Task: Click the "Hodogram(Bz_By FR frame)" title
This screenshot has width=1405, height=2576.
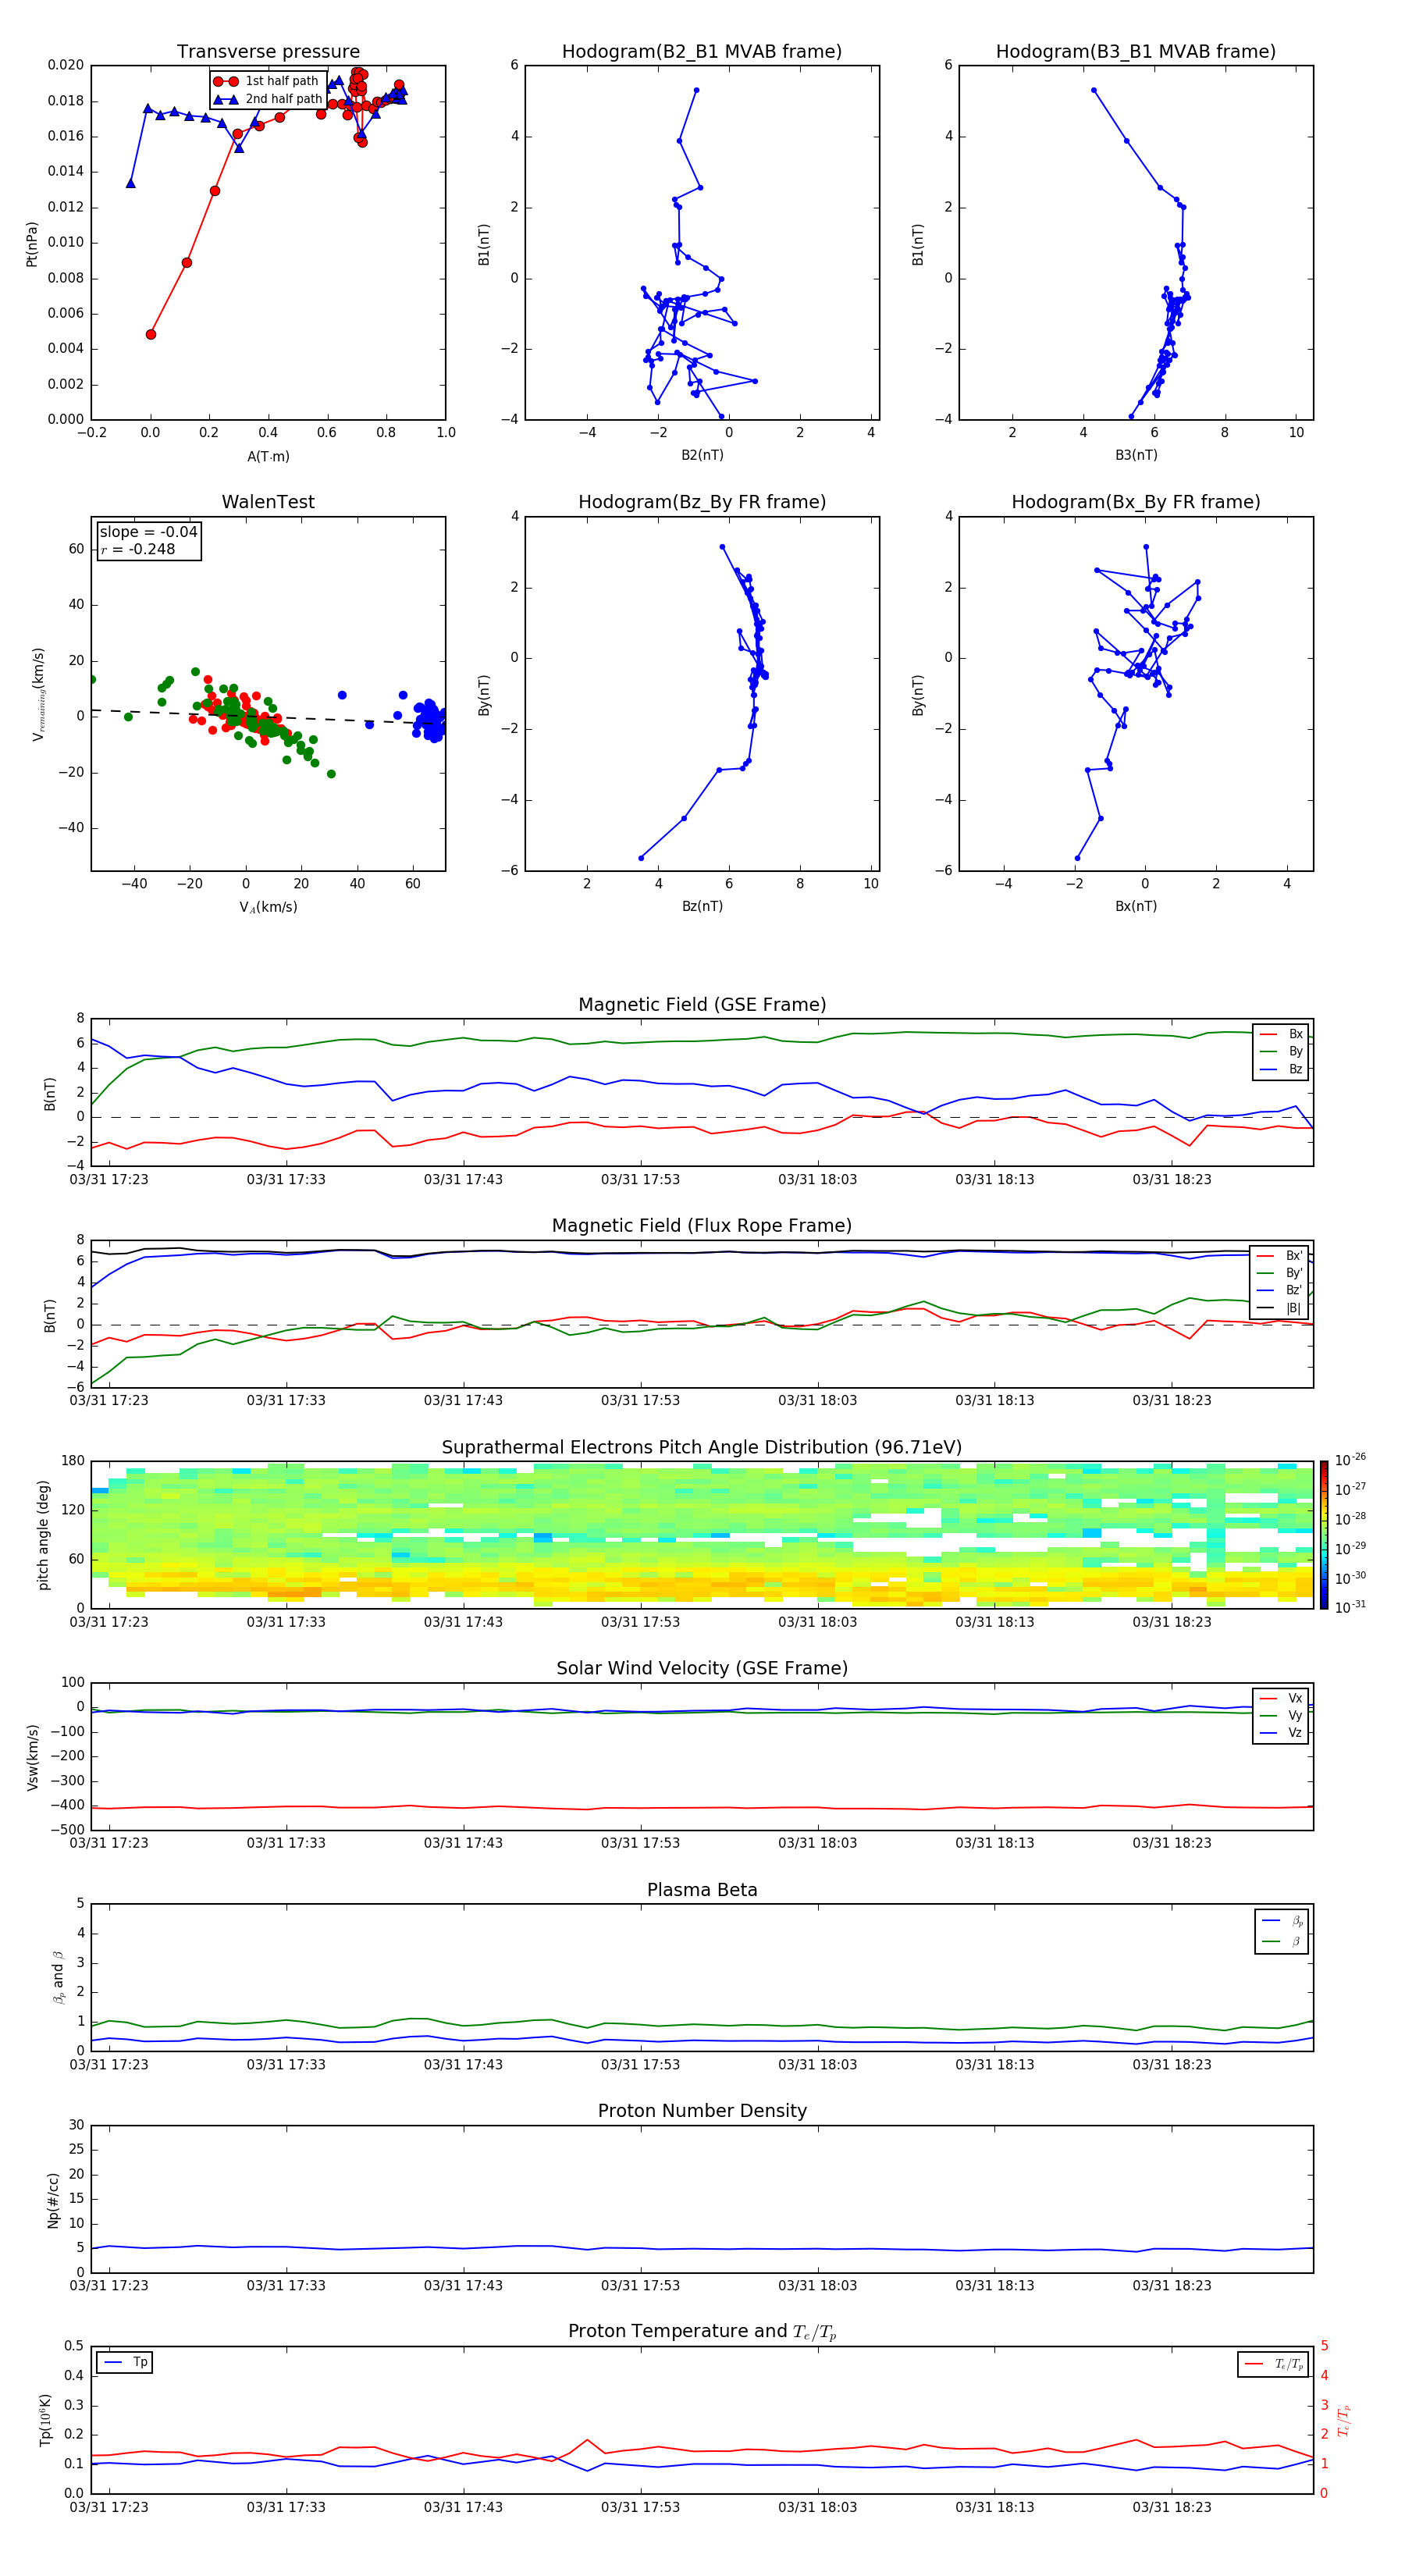Action: pos(702,502)
